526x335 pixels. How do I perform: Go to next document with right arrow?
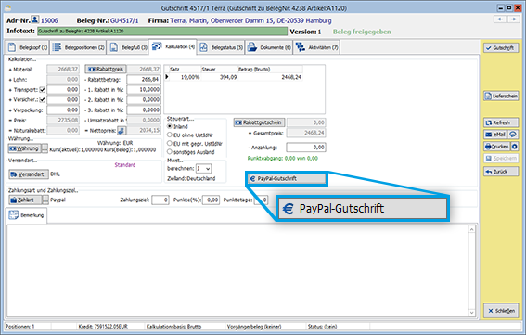tap(513, 19)
